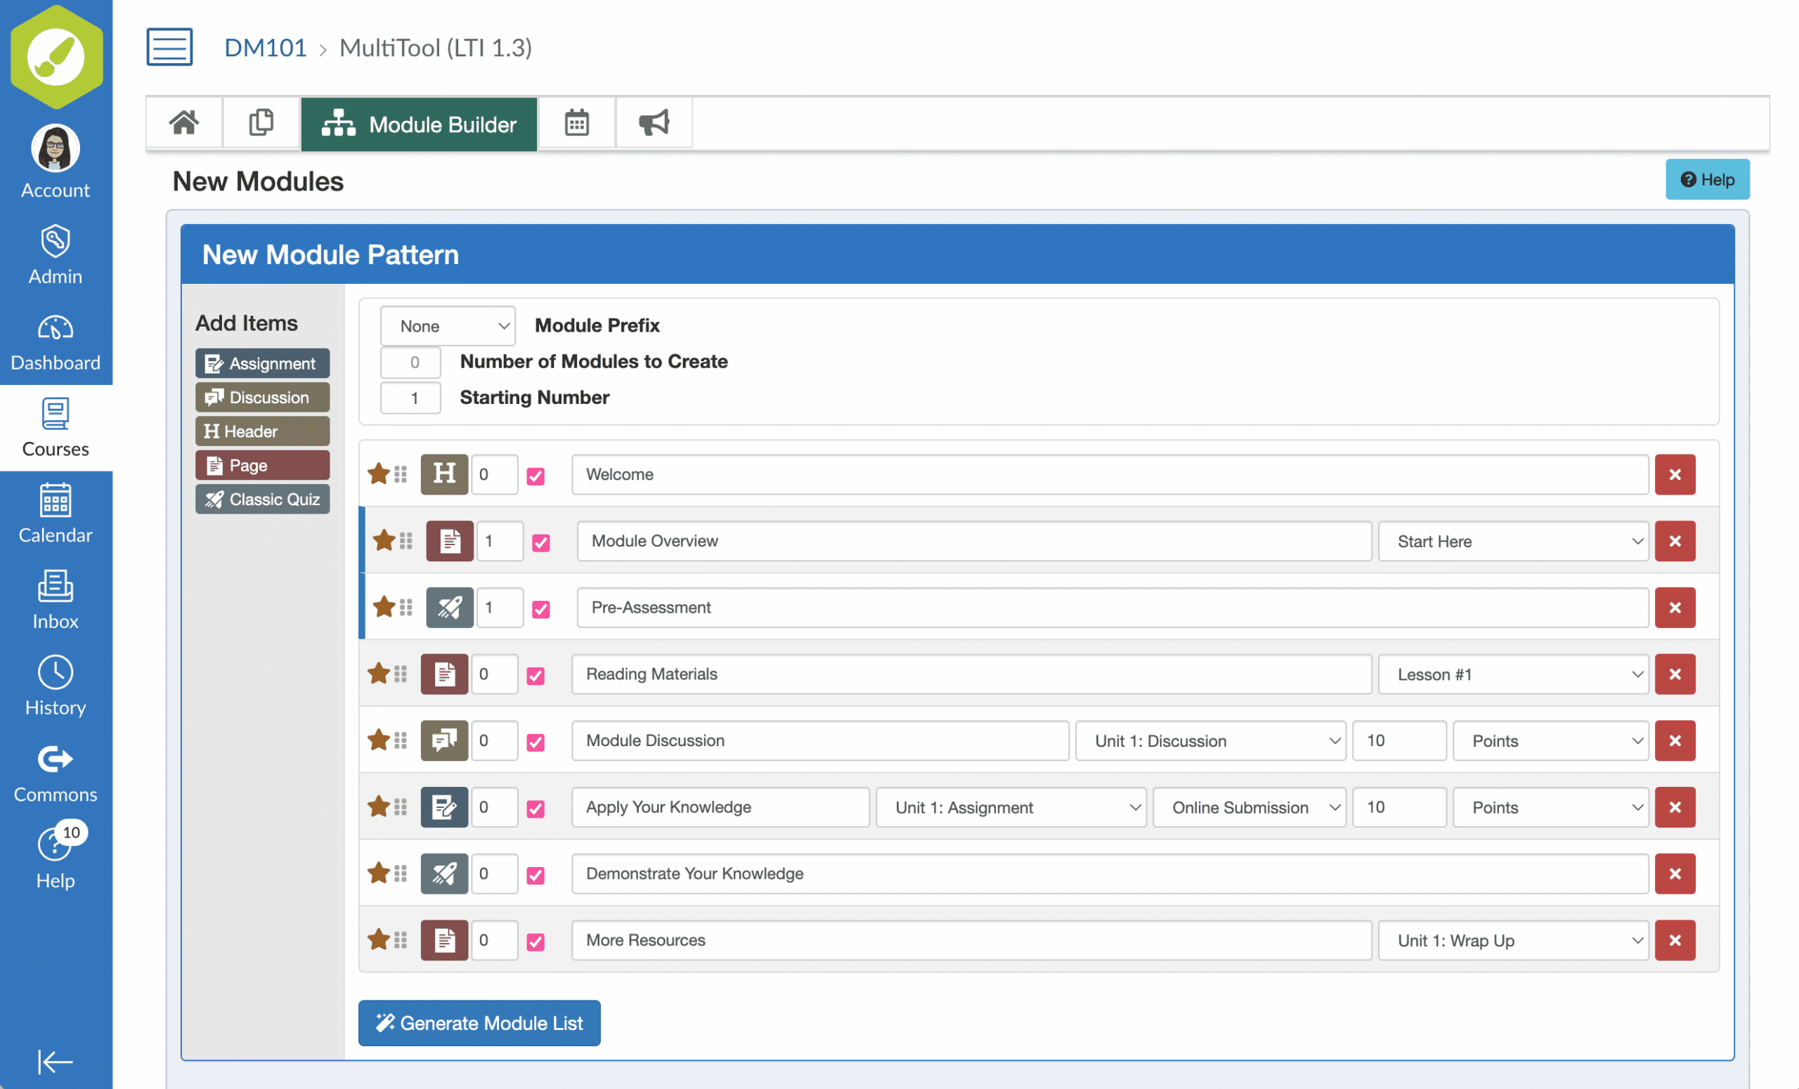Click the copy pages icon tab

(x=261, y=123)
